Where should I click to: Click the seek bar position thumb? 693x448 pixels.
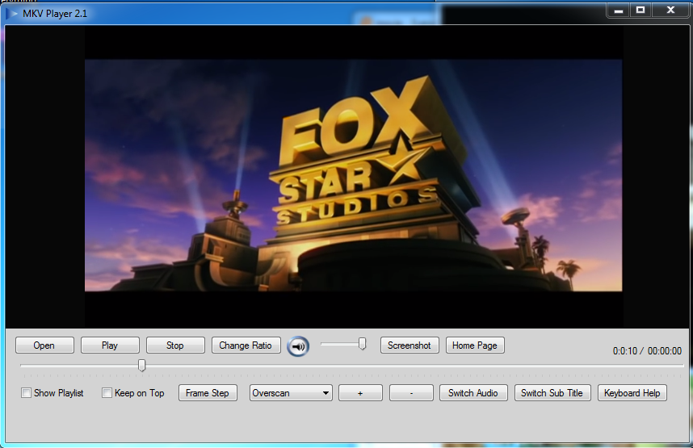pos(142,365)
